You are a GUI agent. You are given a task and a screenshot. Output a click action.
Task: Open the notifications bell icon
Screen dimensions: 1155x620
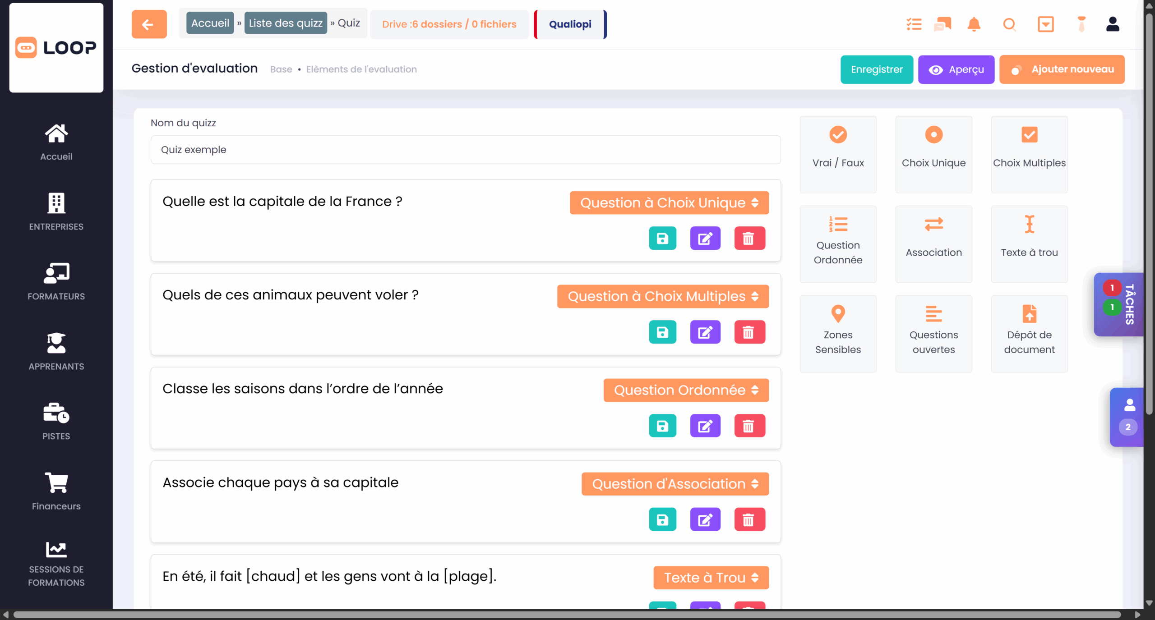[x=974, y=24]
